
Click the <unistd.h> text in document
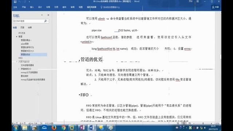[87, 42]
